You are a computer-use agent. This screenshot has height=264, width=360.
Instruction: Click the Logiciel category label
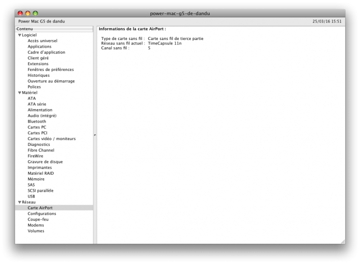(x=29, y=35)
